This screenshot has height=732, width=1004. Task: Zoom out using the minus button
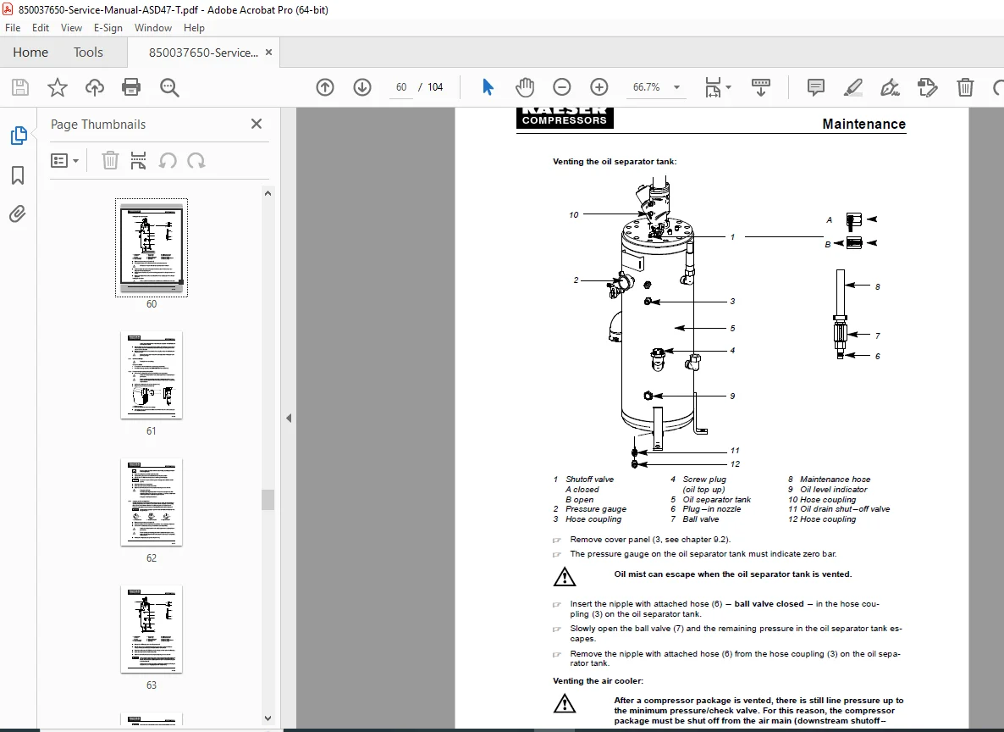coord(562,87)
